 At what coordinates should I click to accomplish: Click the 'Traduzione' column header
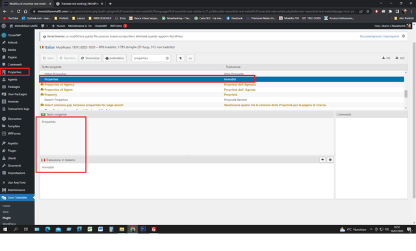233,67
